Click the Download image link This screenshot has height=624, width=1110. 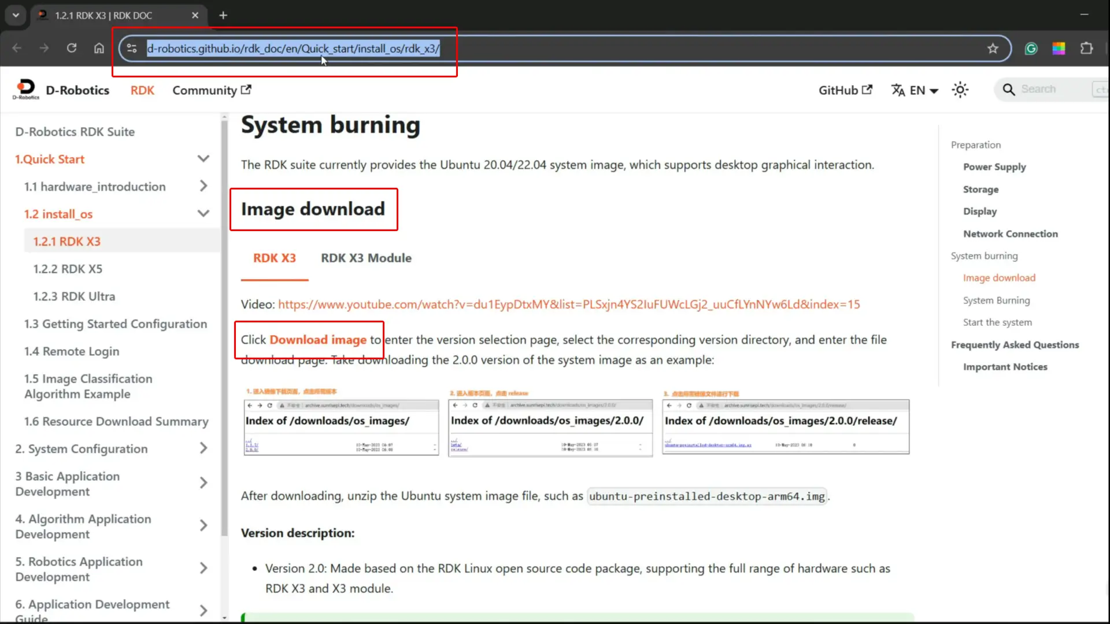[318, 340]
